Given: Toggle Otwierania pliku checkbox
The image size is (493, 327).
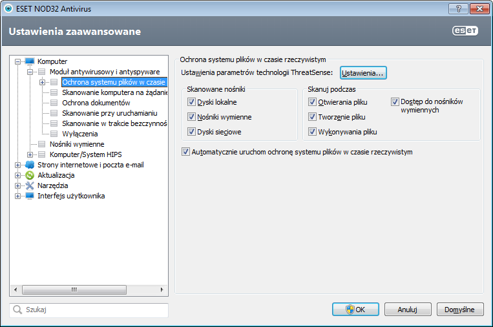Looking at the screenshot, I should pyautogui.click(x=312, y=102).
